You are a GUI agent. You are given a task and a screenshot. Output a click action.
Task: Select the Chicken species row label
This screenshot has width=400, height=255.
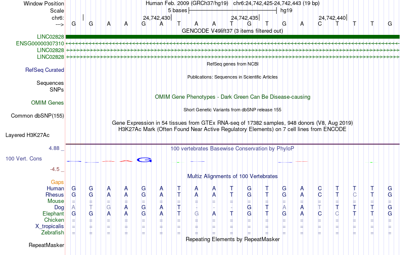(54, 220)
